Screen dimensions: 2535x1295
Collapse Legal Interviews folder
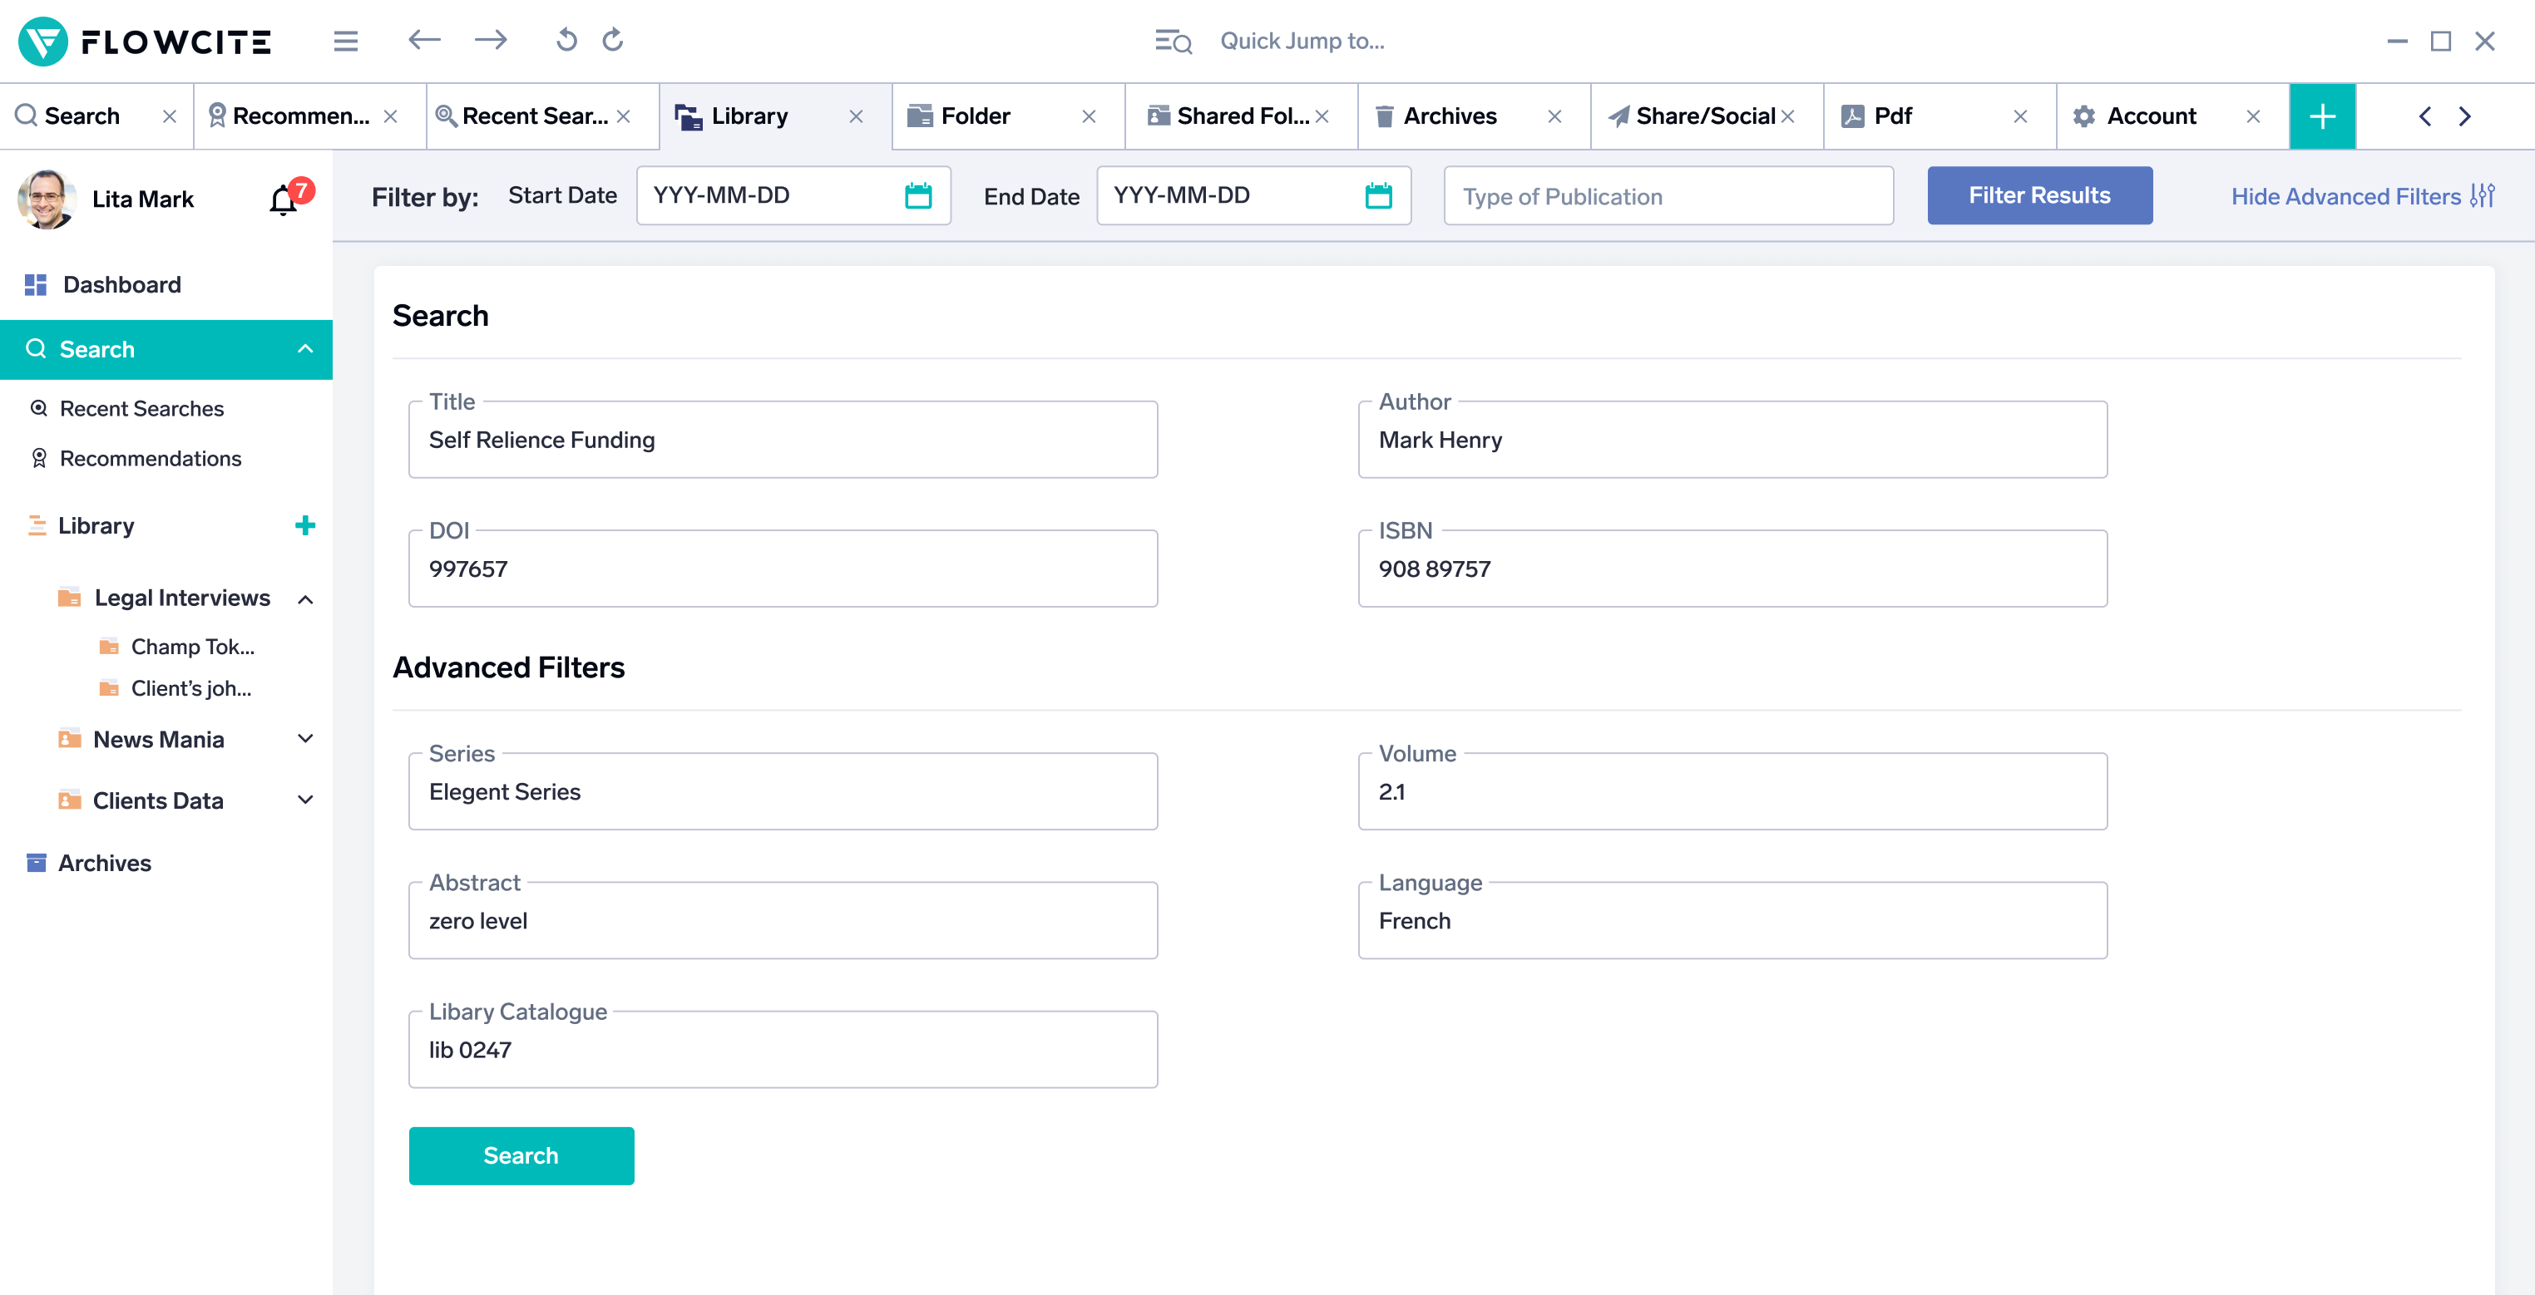(x=305, y=598)
